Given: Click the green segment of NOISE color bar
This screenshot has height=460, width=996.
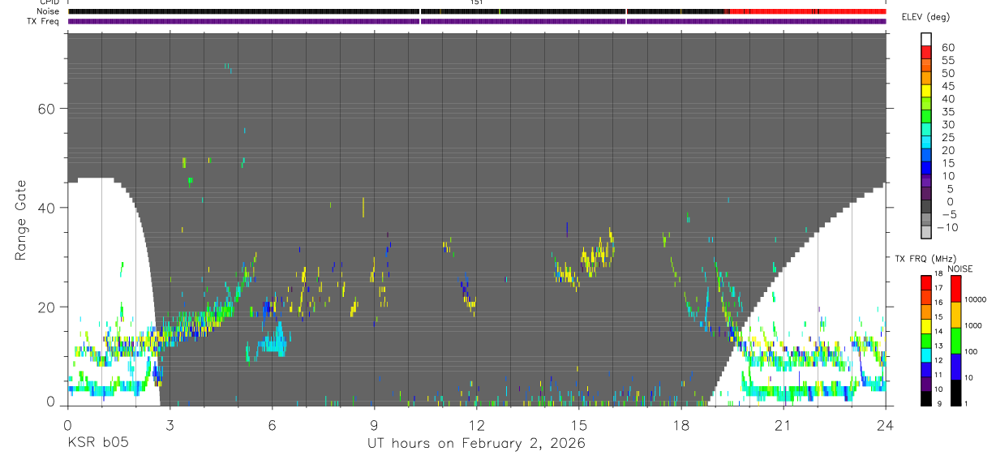Looking at the screenshot, I should tap(956, 341).
